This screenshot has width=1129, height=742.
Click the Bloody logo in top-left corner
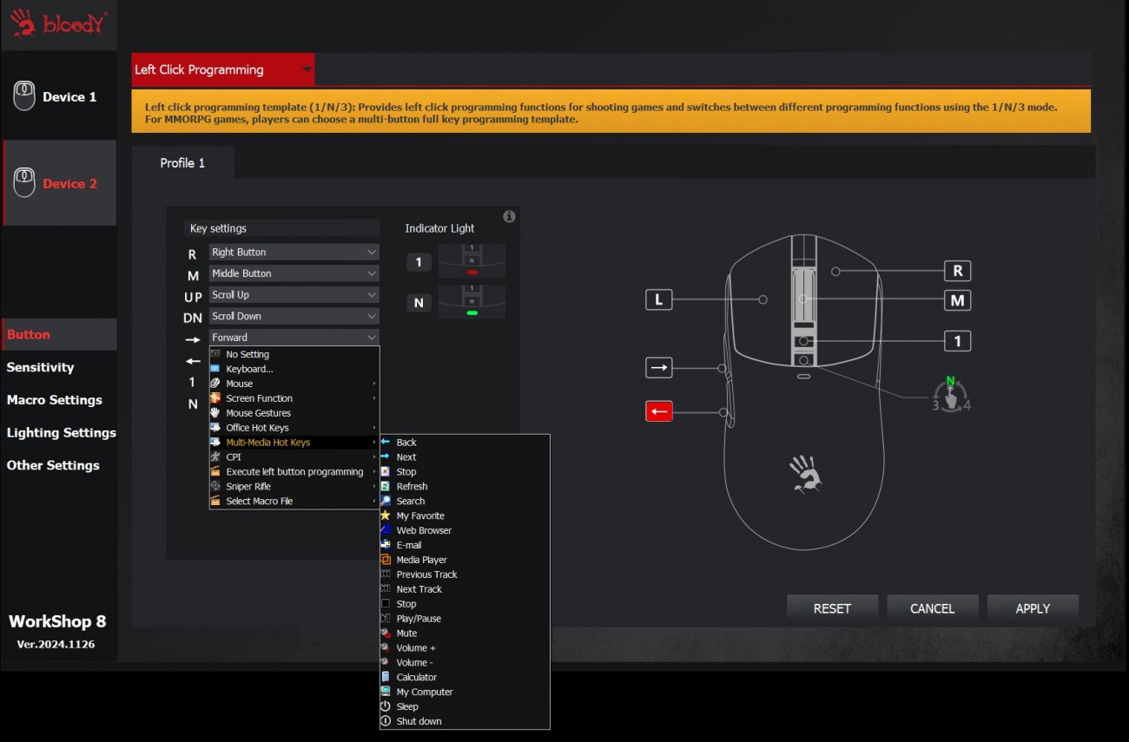58,23
